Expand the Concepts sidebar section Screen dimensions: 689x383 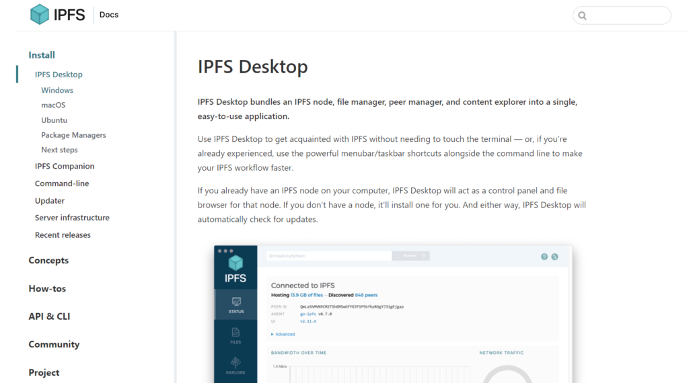(48, 260)
